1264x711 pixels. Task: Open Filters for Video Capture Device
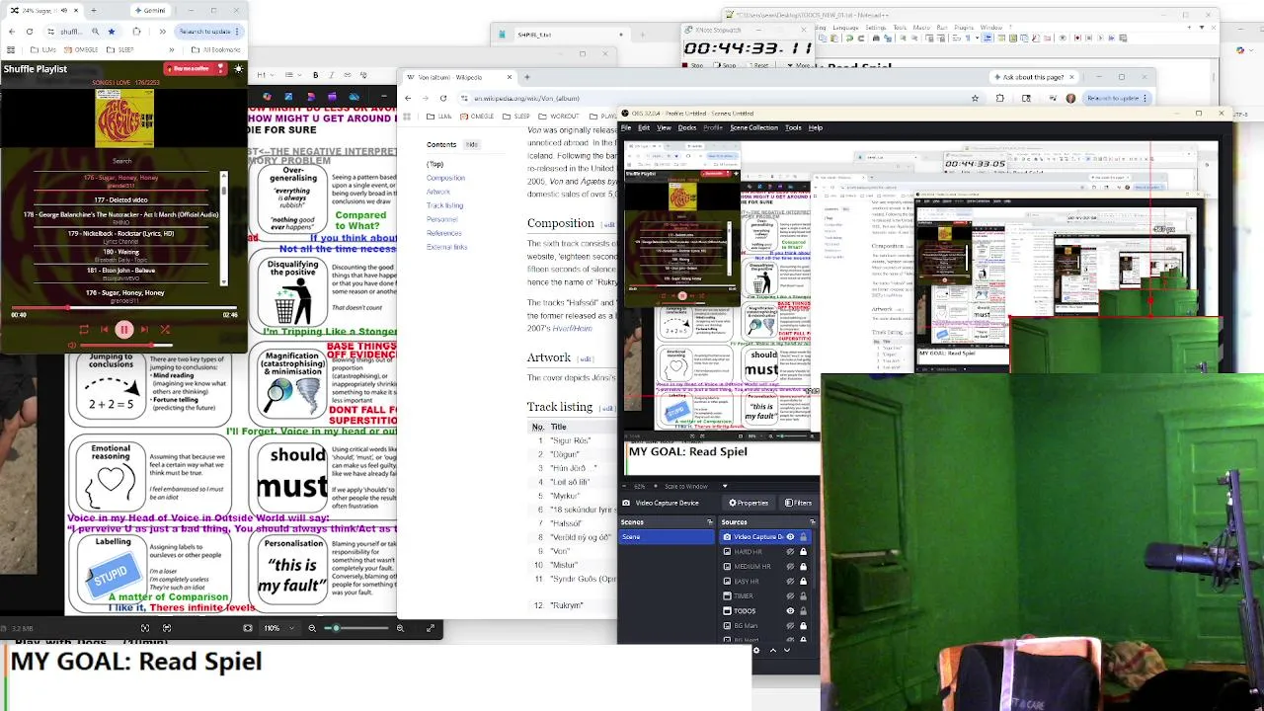(798, 503)
